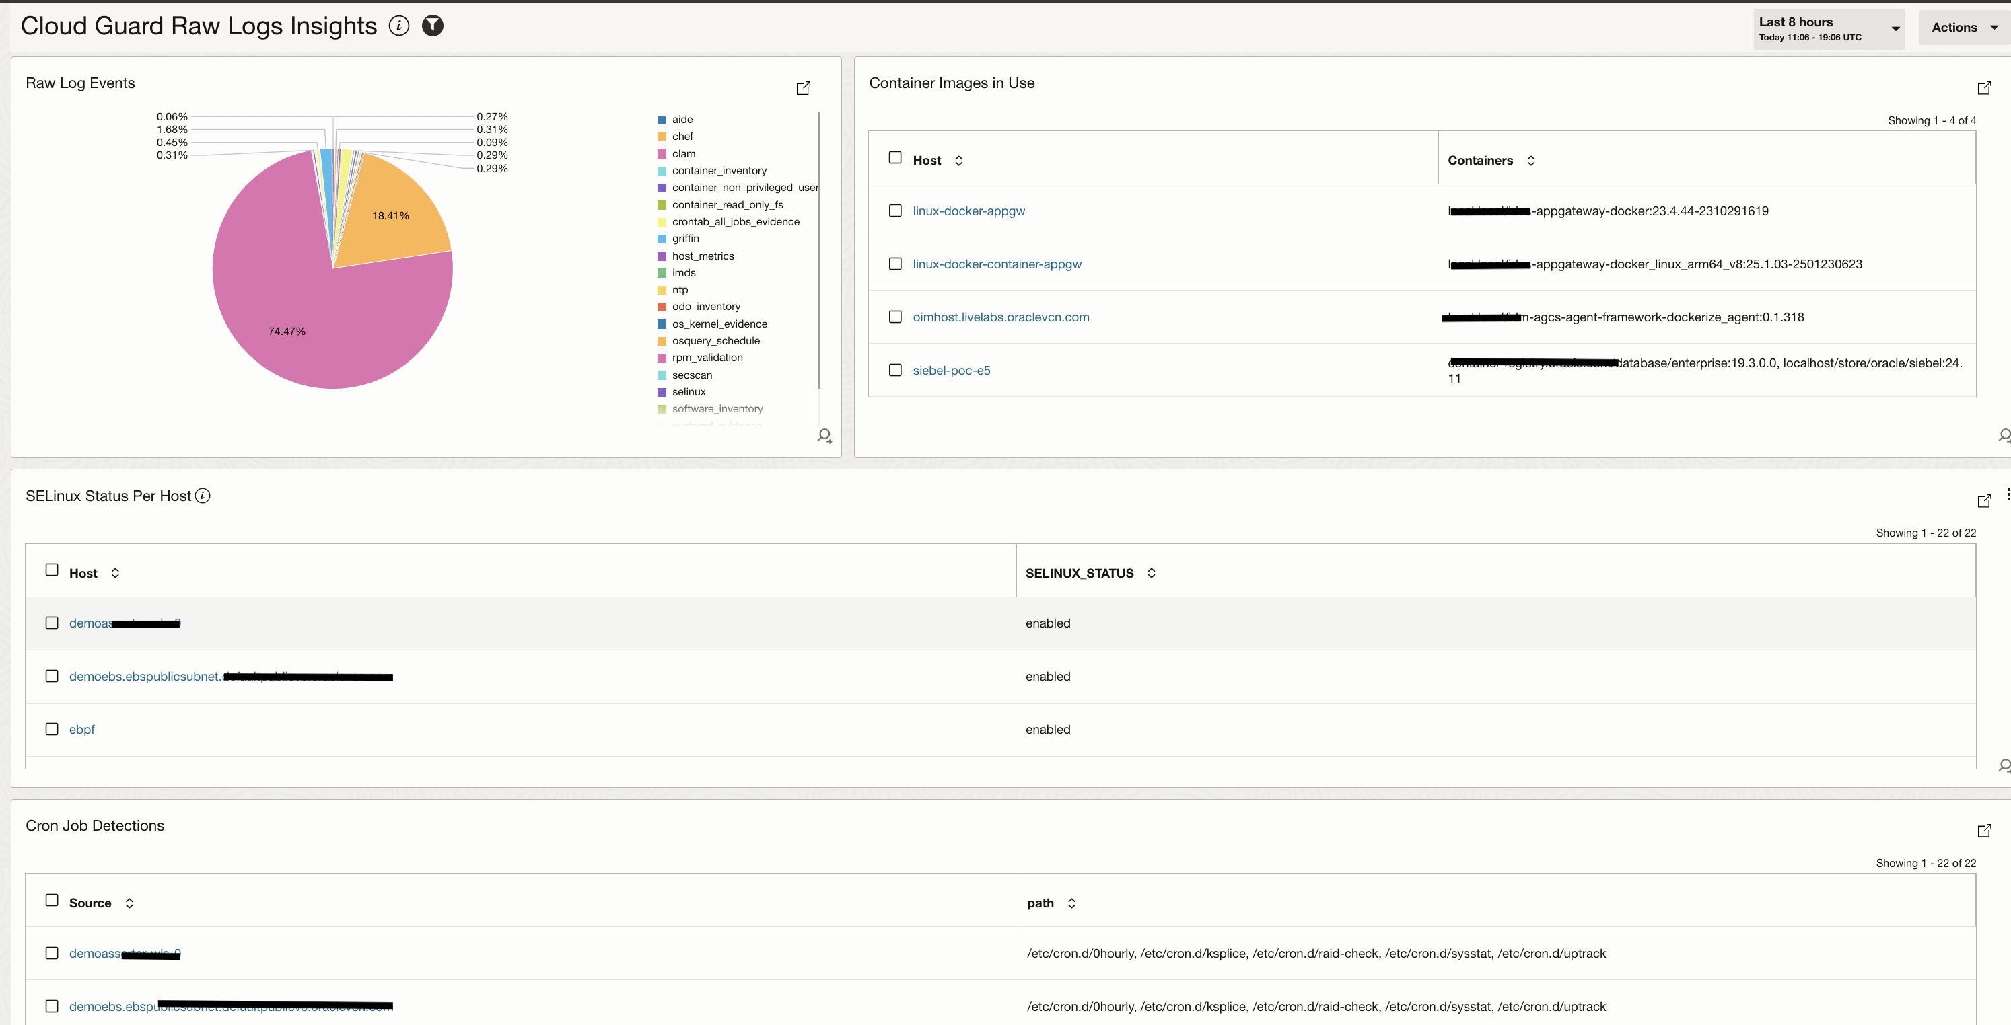Click the filter icon next to the dashboard title

tap(433, 26)
